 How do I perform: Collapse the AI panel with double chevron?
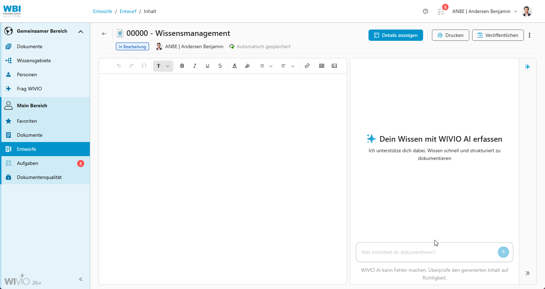(x=528, y=273)
